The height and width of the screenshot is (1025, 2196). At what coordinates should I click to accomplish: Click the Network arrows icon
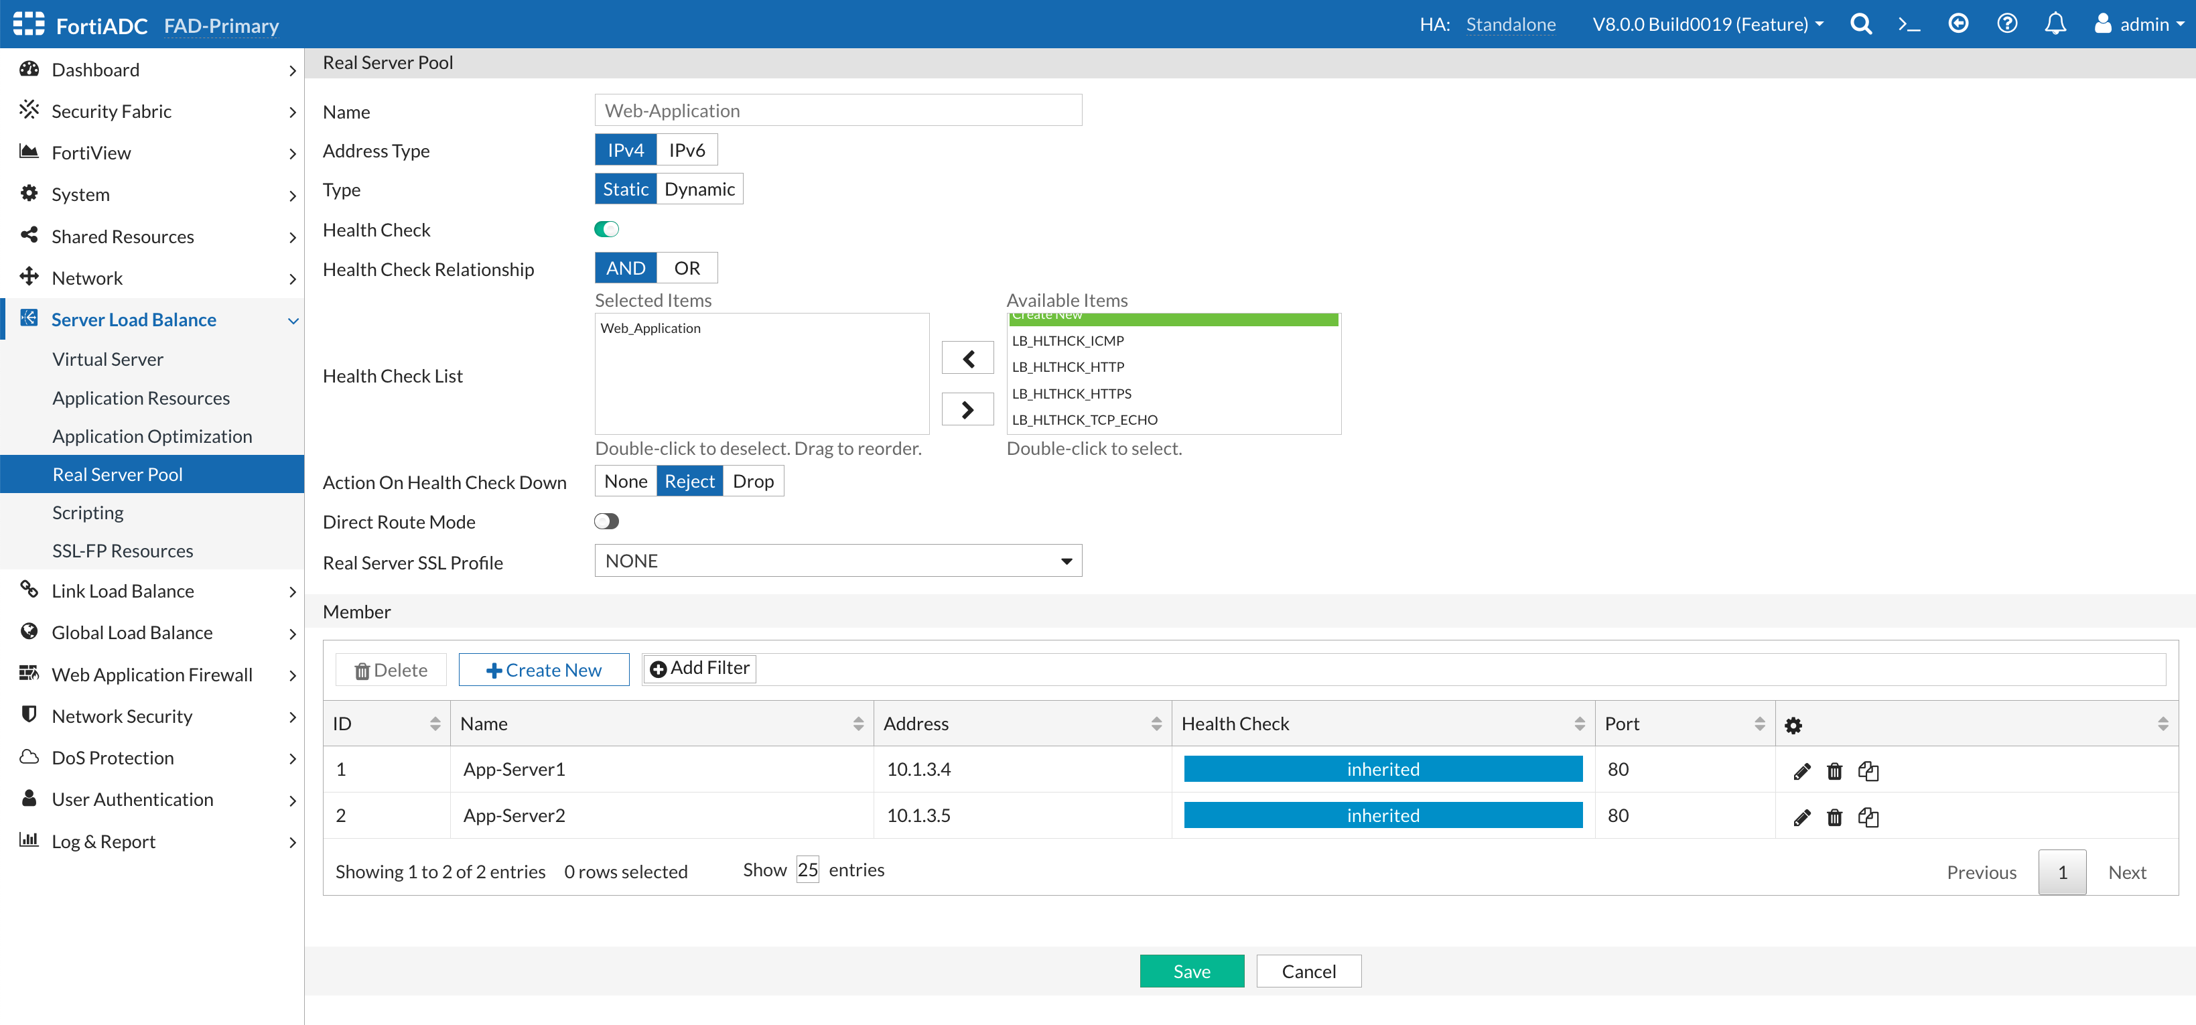click(x=29, y=276)
